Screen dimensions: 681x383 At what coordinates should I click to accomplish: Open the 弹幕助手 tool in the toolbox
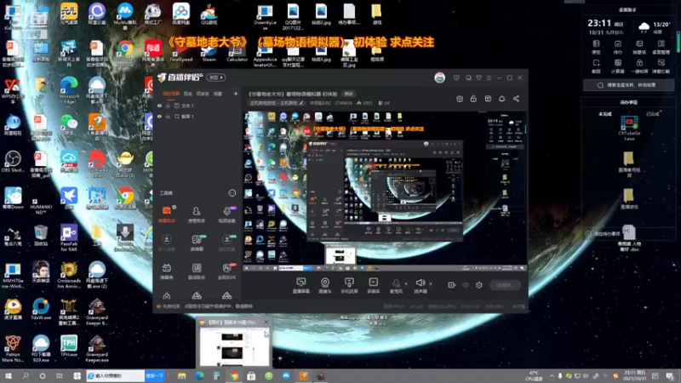click(x=167, y=214)
